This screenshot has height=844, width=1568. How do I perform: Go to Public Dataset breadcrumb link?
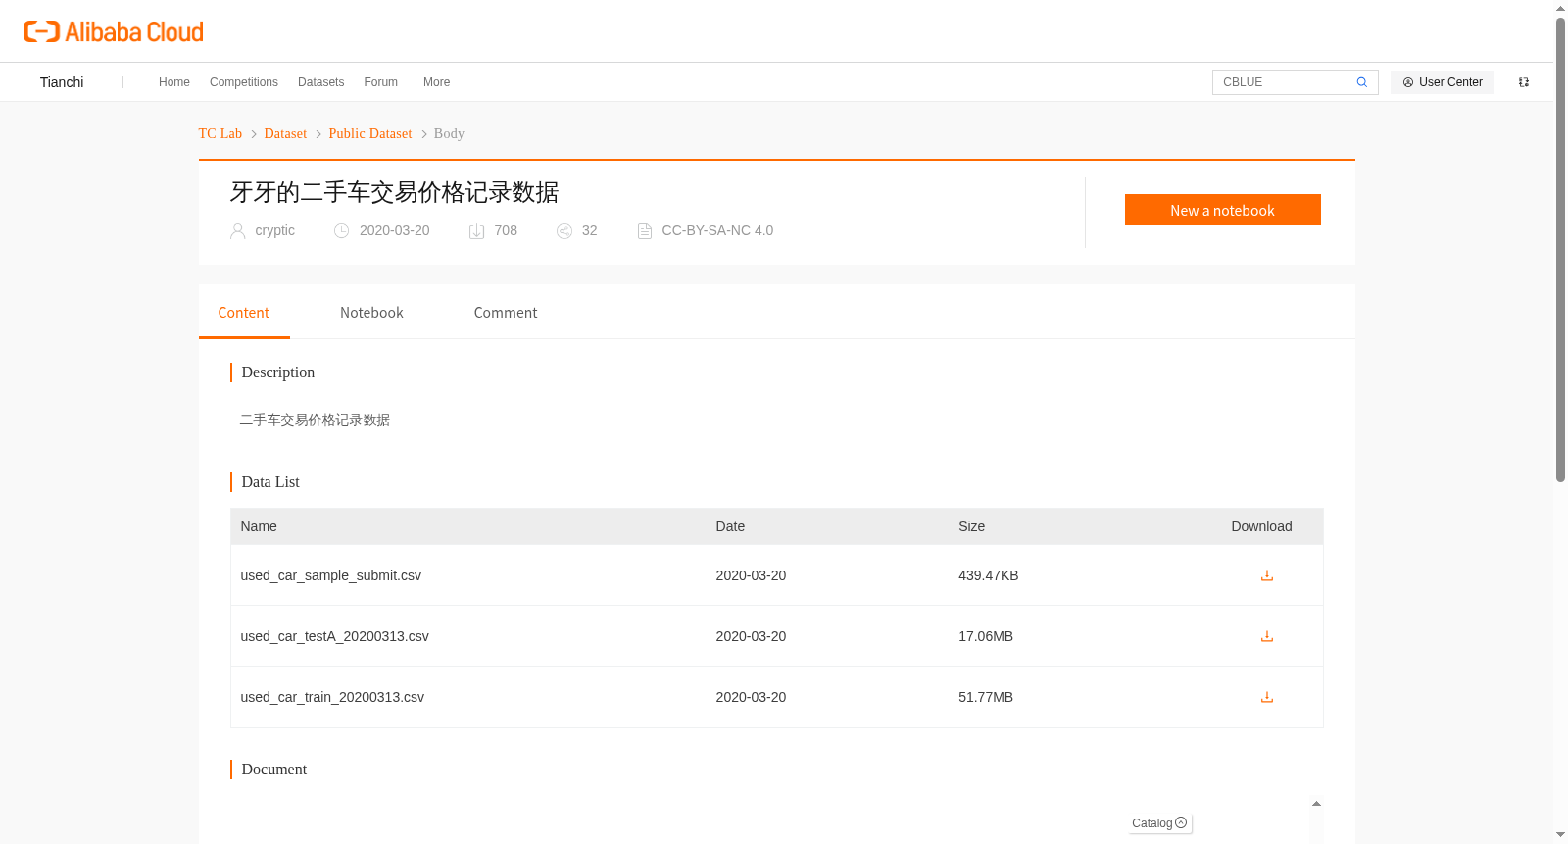370,133
